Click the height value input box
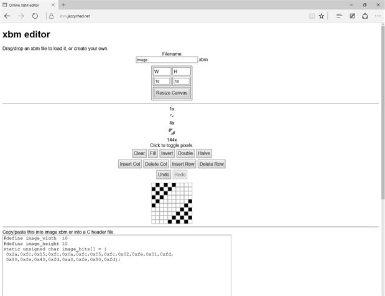Image resolution: width=385 pixels, height=296 pixels. (181, 81)
